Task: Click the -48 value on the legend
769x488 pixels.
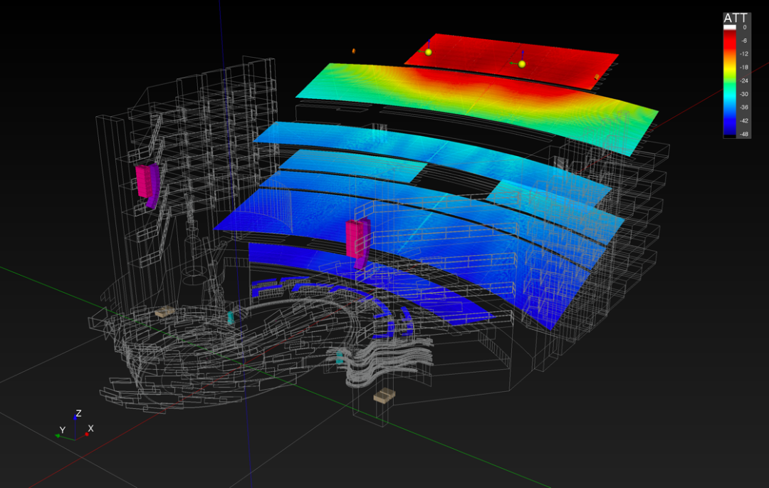Action: [x=743, y=134]
